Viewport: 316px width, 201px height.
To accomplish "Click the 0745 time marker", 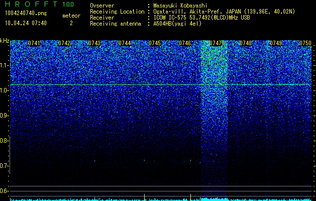I will click(x=155, y=43).
